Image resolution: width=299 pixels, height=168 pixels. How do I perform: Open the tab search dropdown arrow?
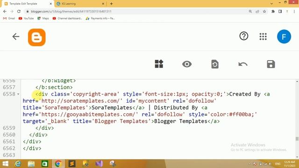coord(271,4)
